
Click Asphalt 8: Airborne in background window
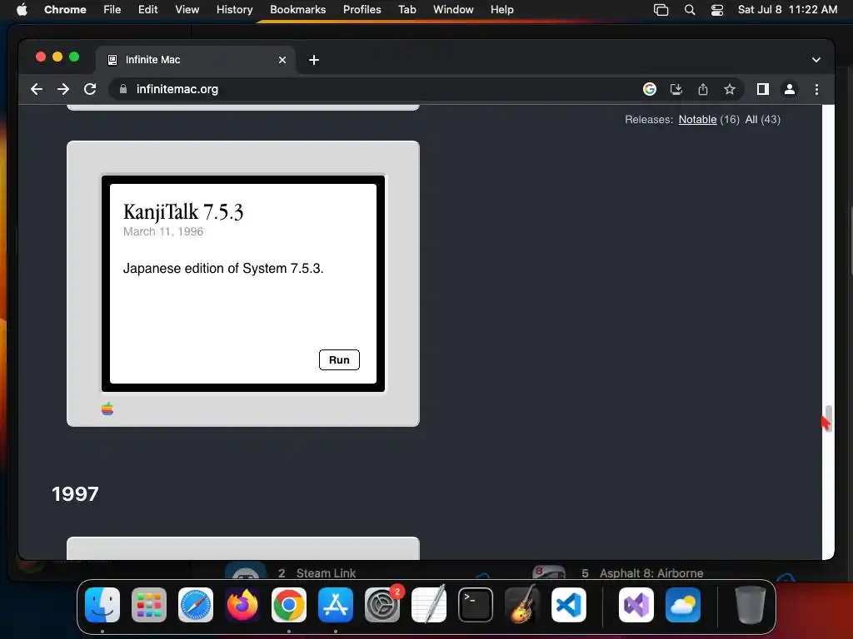[651, 573]
